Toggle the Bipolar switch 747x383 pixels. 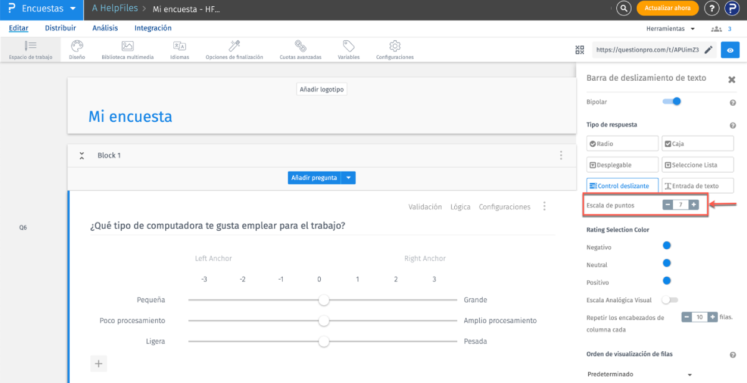672,101
